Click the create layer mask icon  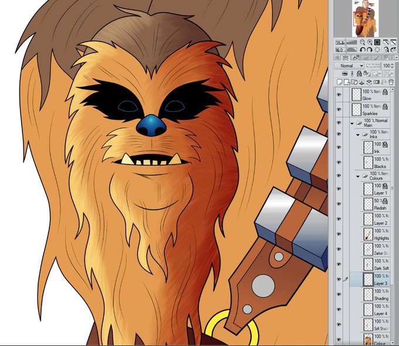376,82
